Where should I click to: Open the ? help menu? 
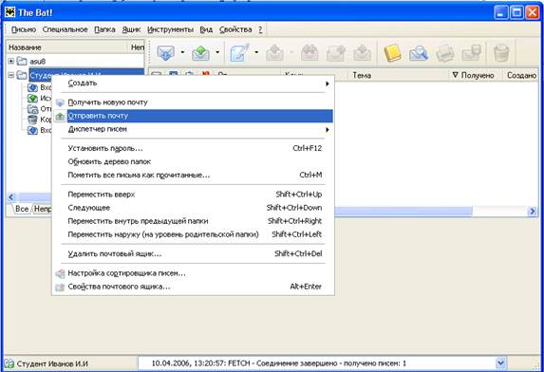pos(260,29)
